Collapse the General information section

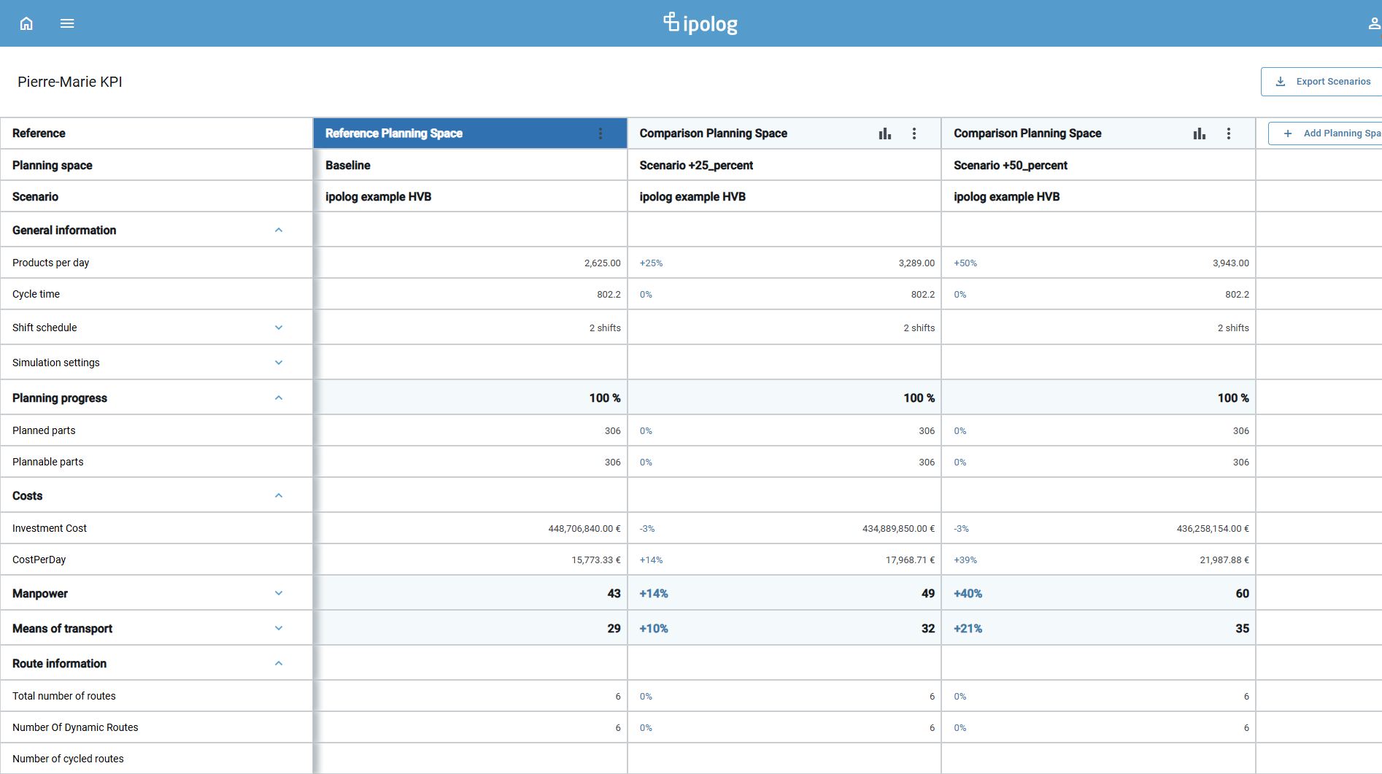pos(278,231)
